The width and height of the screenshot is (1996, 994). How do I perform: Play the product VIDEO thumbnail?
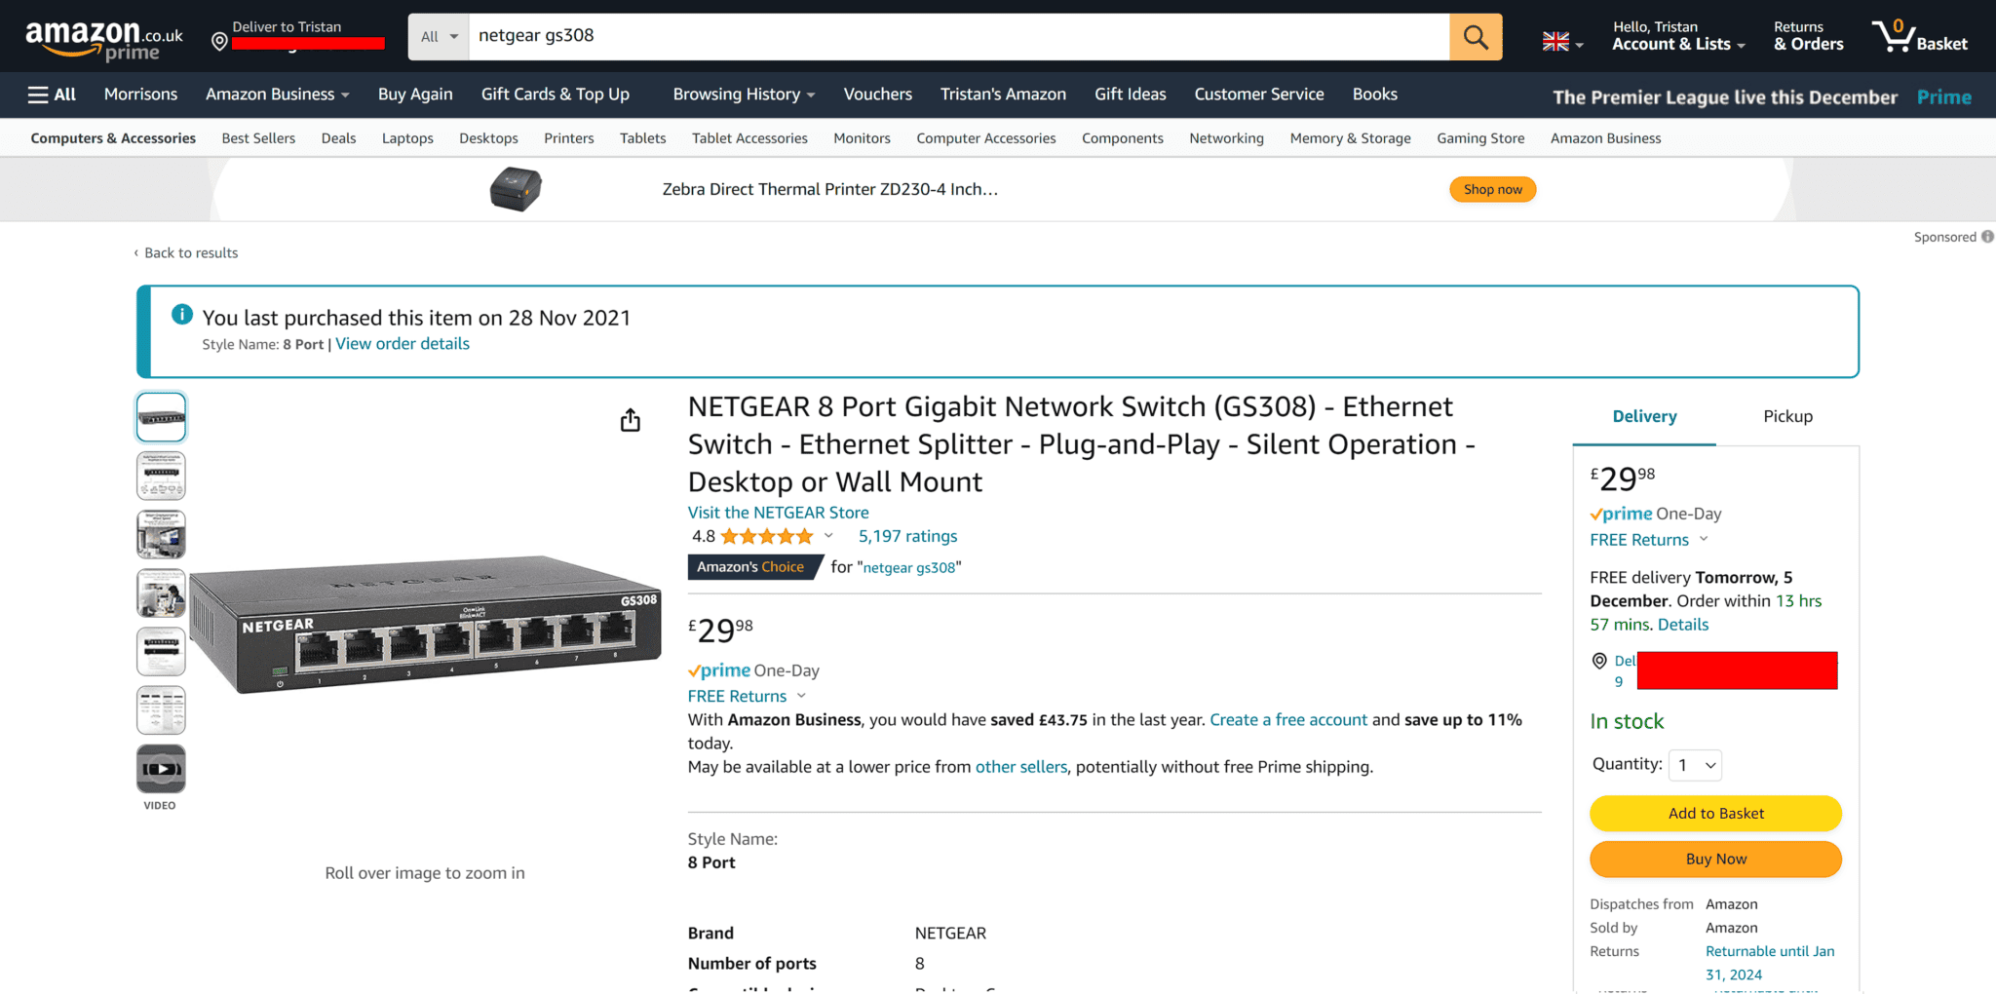coord(160,769)
